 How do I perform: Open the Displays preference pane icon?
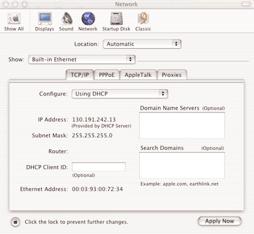[45, 18]
